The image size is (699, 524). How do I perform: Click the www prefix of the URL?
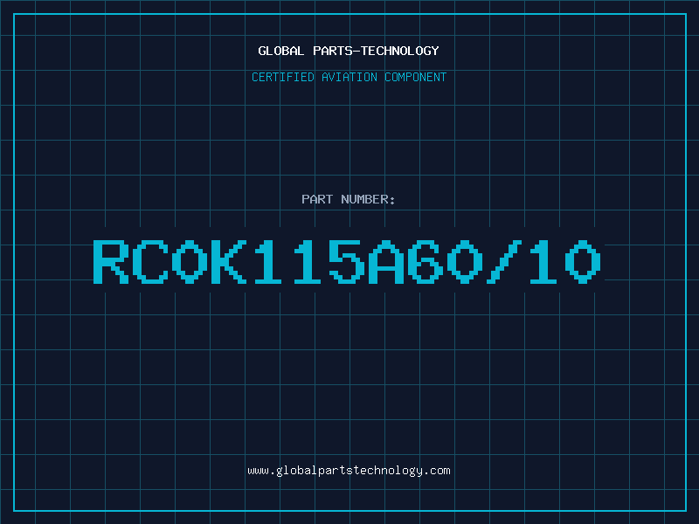pos(258,471)
